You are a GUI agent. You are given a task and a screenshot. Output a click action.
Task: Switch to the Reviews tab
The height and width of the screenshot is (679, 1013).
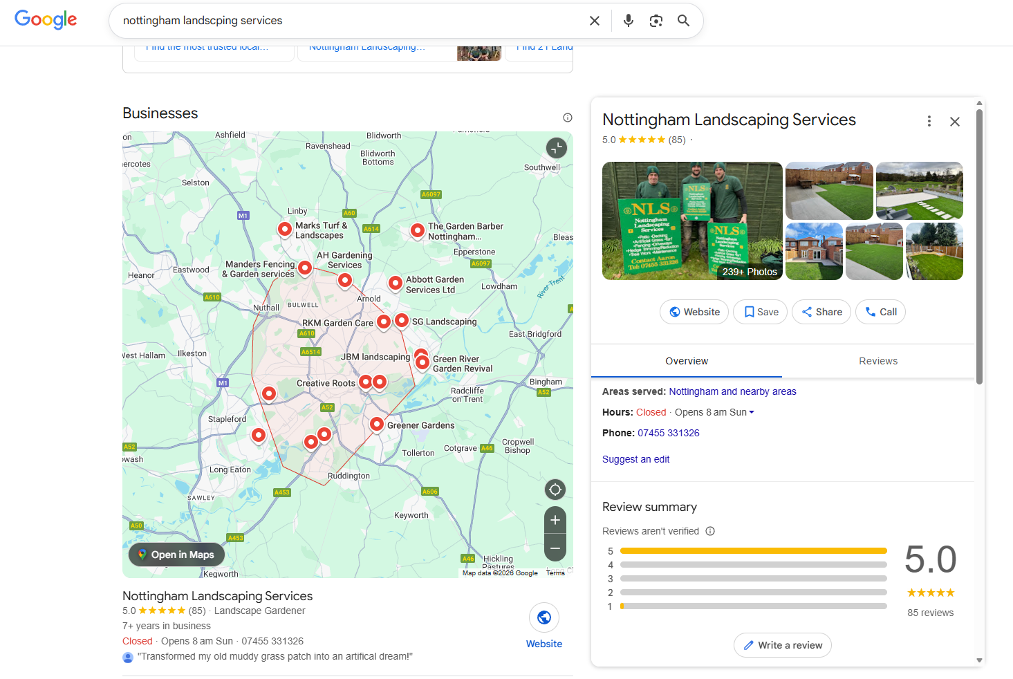(877, 361)
